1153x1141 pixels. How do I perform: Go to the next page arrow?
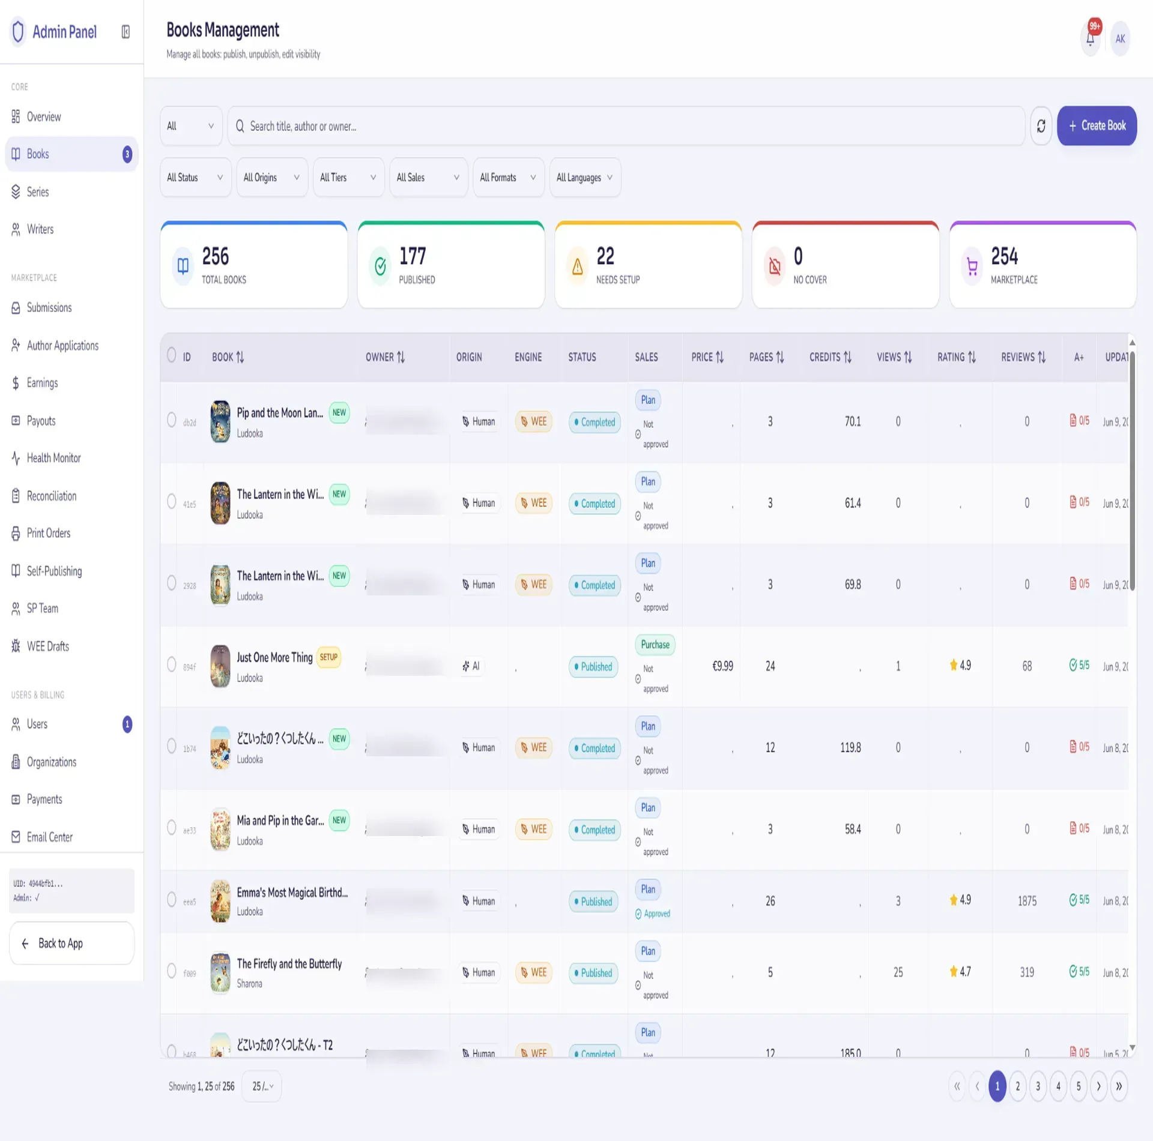[x=1098, y=1086]
